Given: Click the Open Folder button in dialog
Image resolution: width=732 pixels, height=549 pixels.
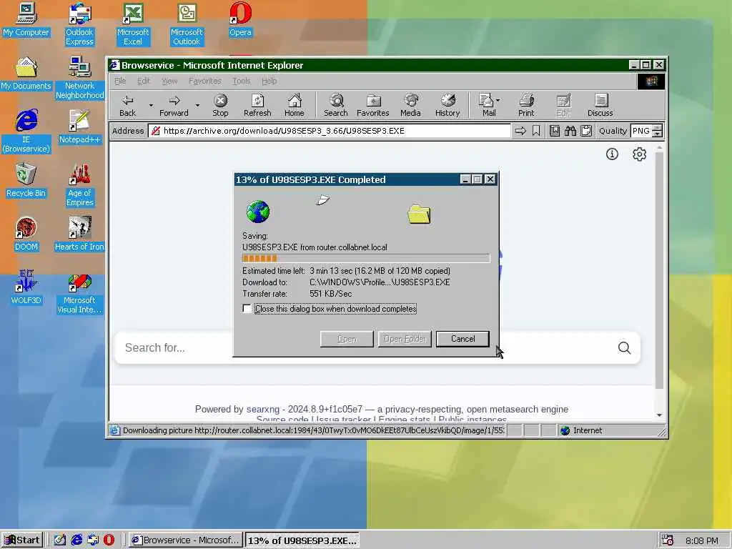Looking at the screenshot, I should point(405,339).
